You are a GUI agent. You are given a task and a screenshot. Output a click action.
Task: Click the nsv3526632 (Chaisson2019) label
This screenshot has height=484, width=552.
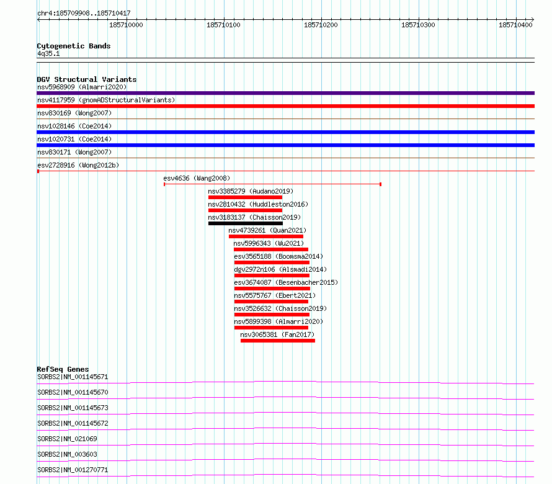(x=280, y=308)
